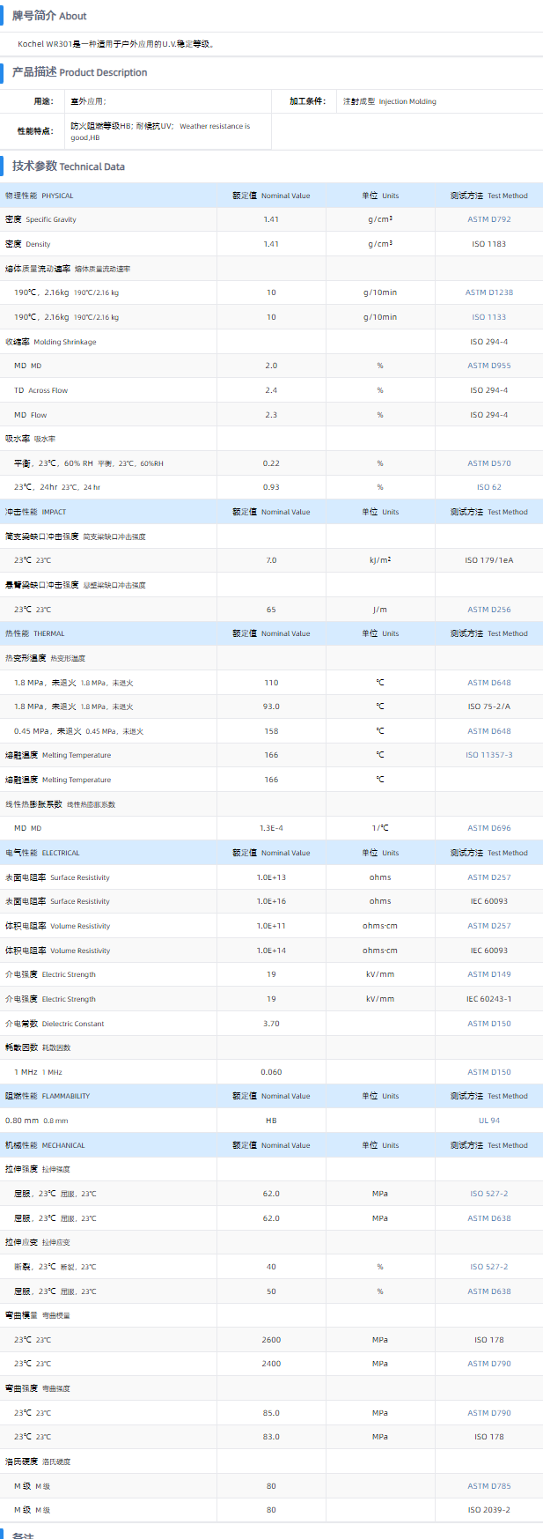Click the IEC 60243-1 test method text
543x1539 pixels.
pos(488,999)
